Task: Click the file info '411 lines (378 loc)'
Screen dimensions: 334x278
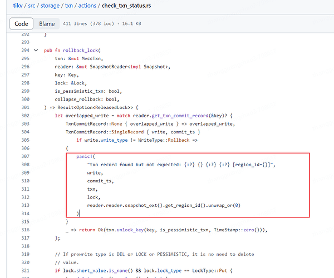Action: click(89, 23)
